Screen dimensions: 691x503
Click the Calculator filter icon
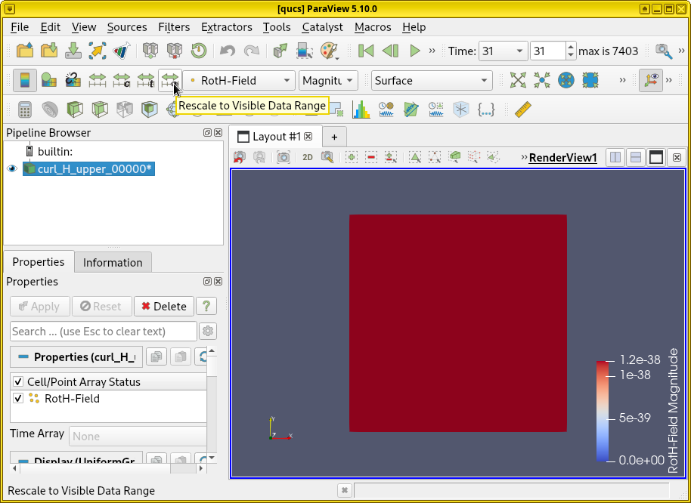[25, 110]
